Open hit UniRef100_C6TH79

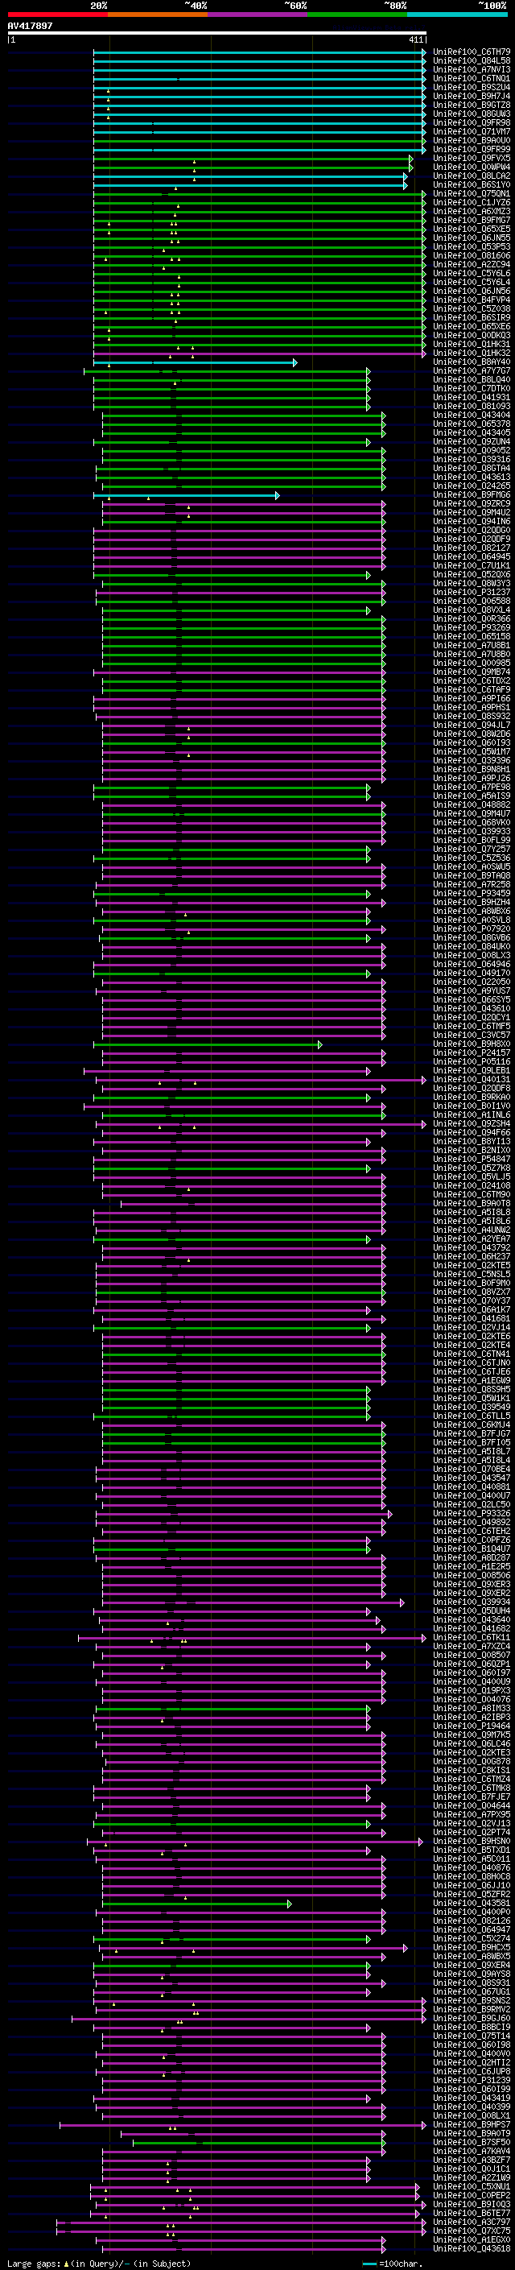click(471, 52)
